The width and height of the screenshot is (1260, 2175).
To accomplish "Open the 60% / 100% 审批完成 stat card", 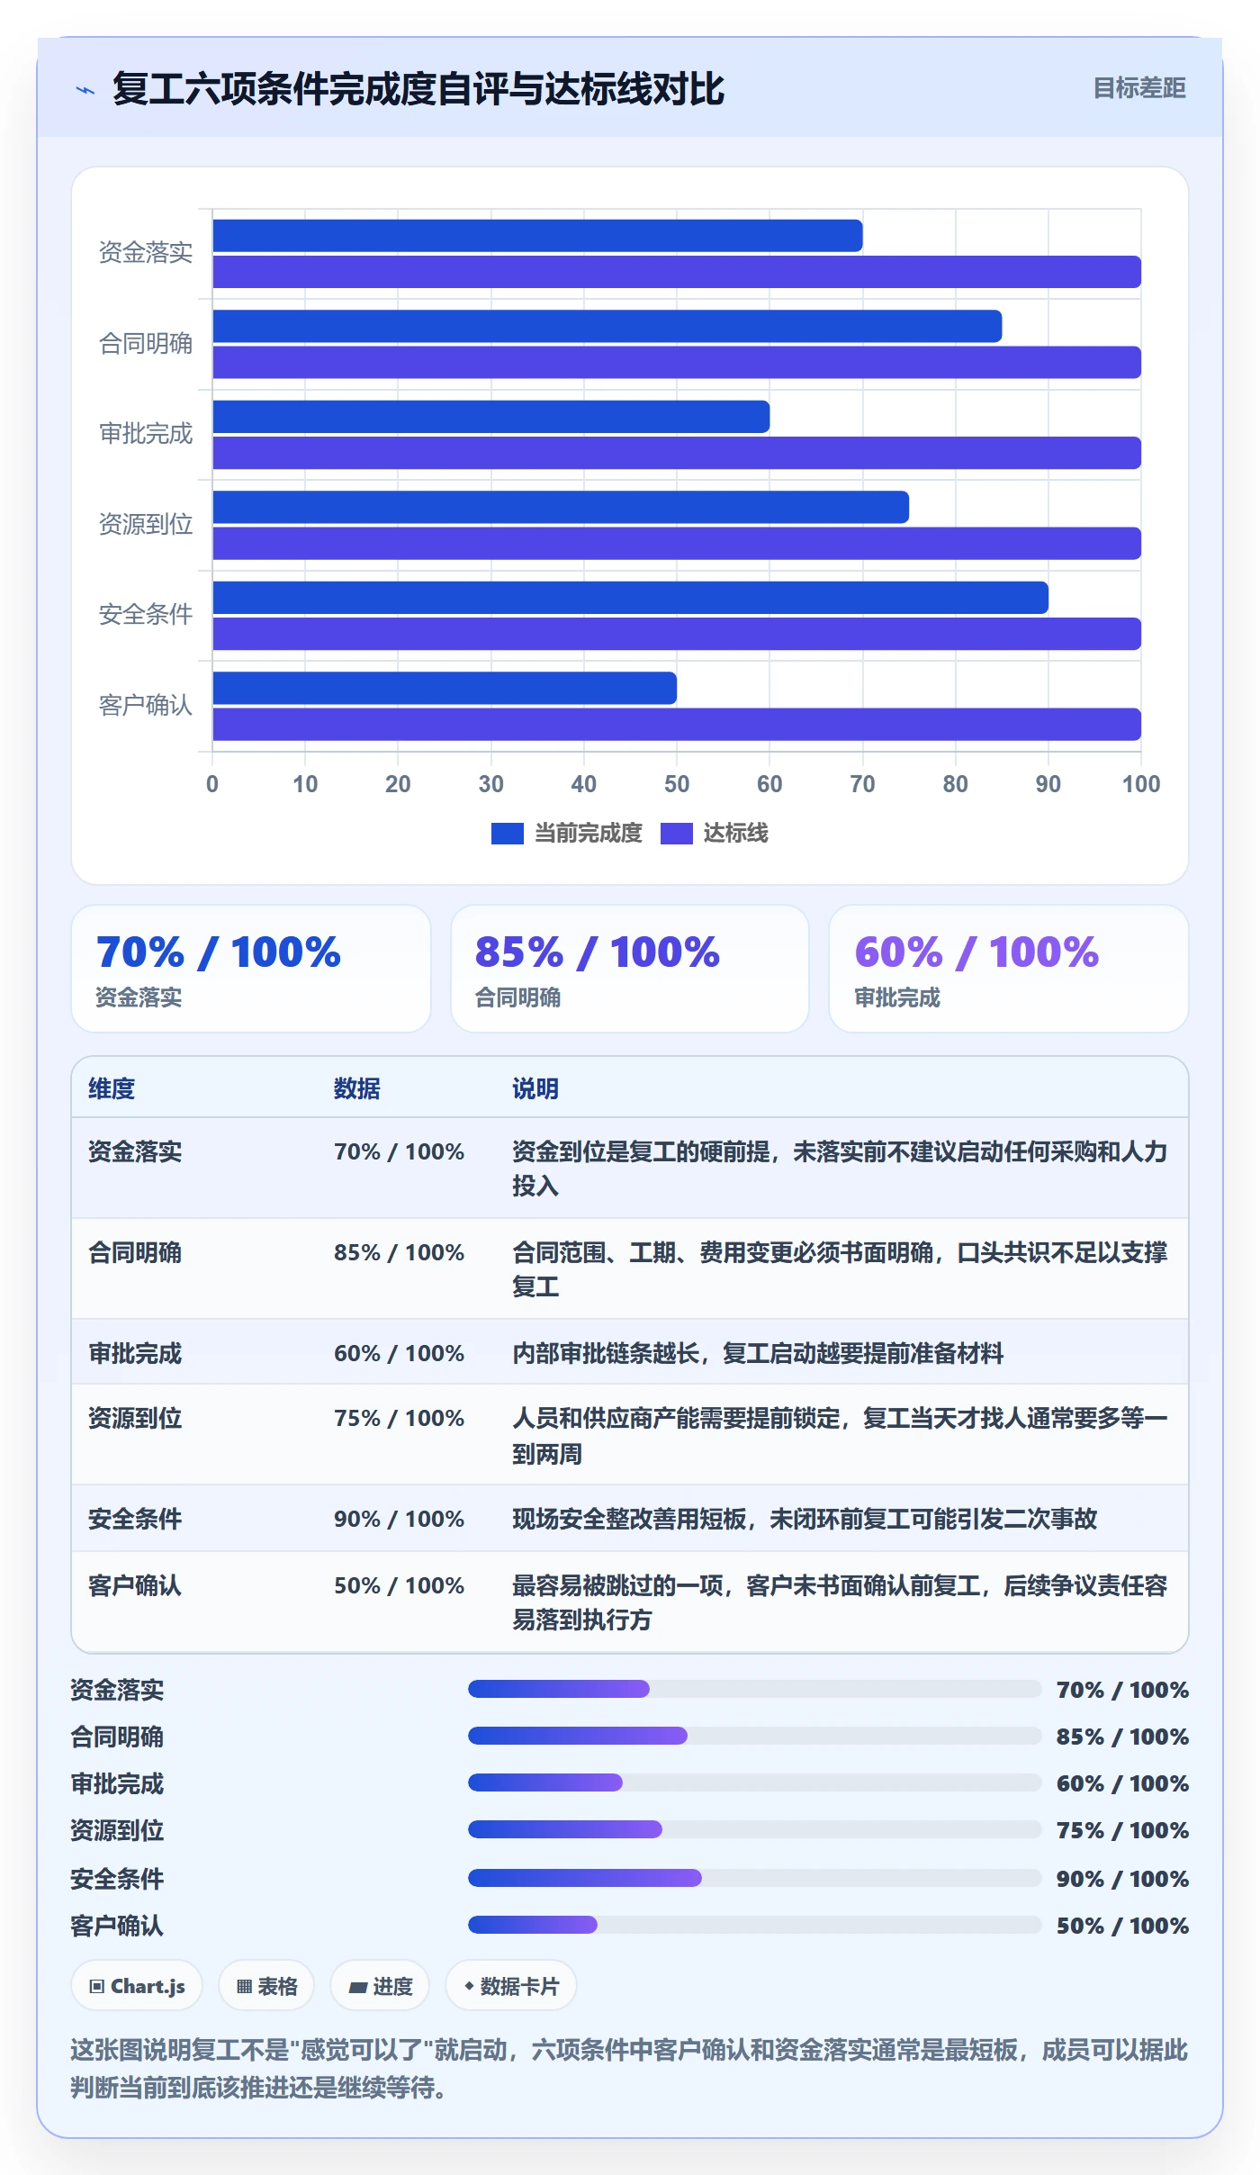I will (1009, 969).
